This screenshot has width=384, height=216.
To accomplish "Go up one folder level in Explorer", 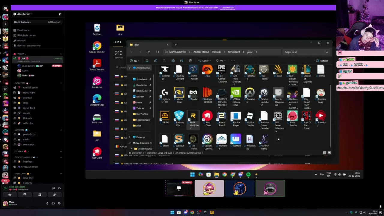I will point(149,52).
